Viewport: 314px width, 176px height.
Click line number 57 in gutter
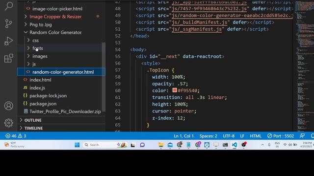(x=118, y=70)
